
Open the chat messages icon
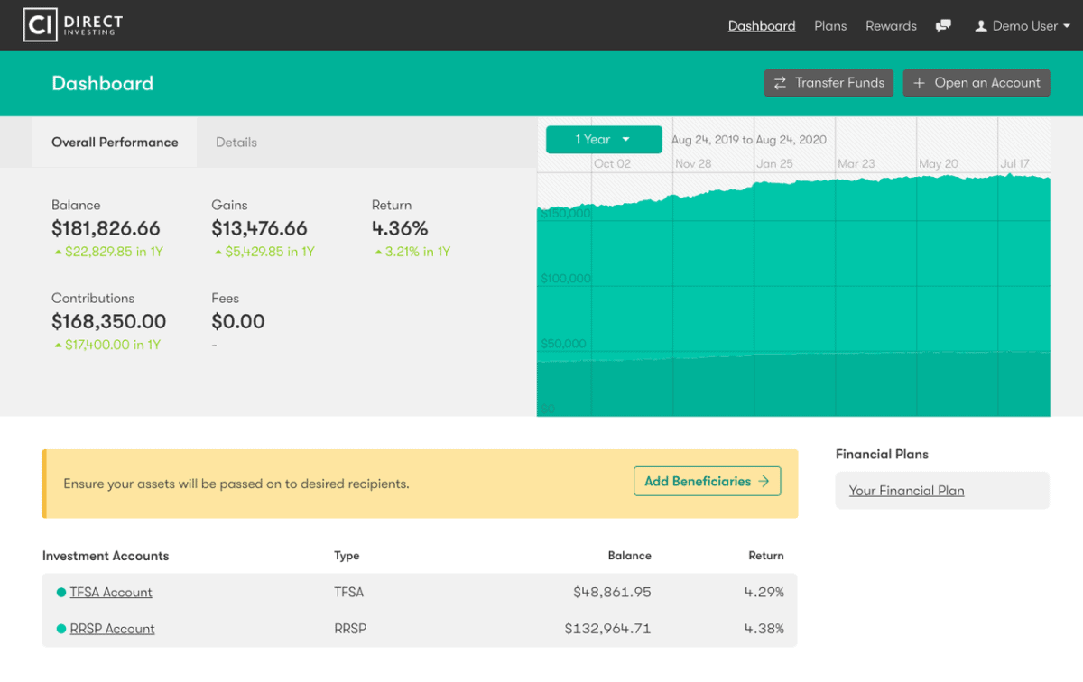pyautogui.click(x=943, y=26)
